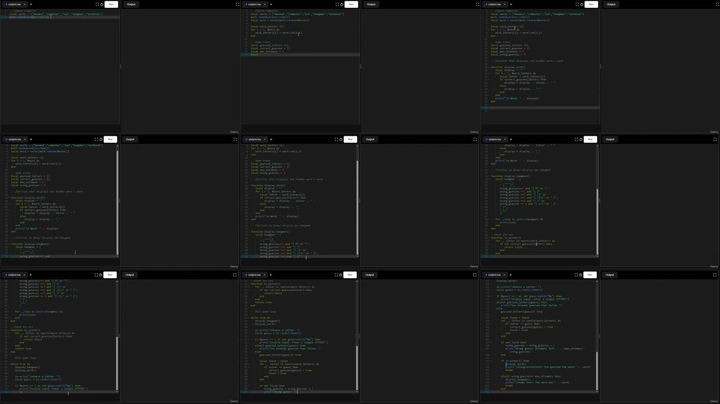The height and width of the screenshot is (404, 720).
Task: Add a new file tab in bottom-right panel
Action: pyautogui.click(x=510, y=275)
